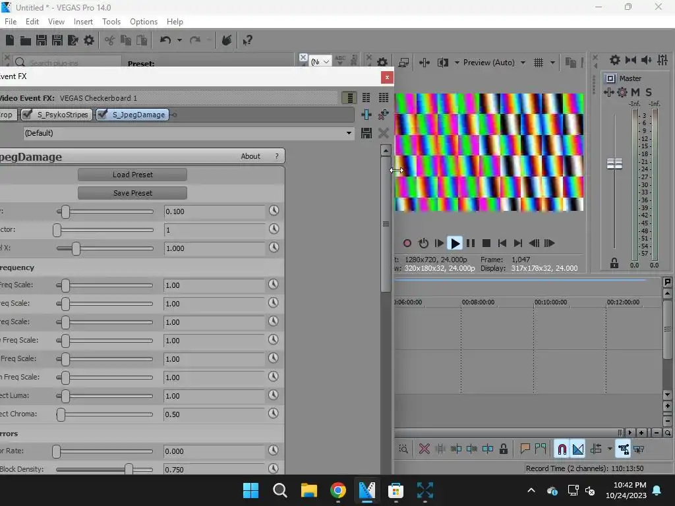This screenshot has height=506, width=675.
Task: Click About button in JpegDamage header
Action: tap(250, 156)
